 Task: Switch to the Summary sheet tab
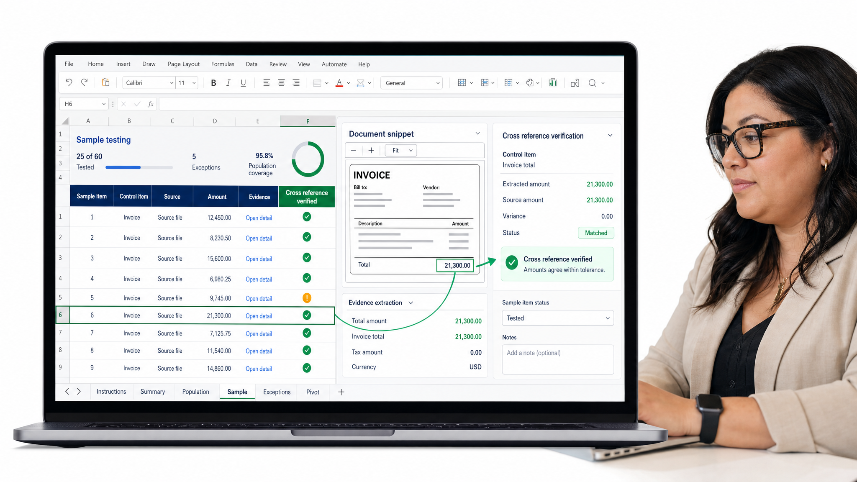click(x=153, y=392)
